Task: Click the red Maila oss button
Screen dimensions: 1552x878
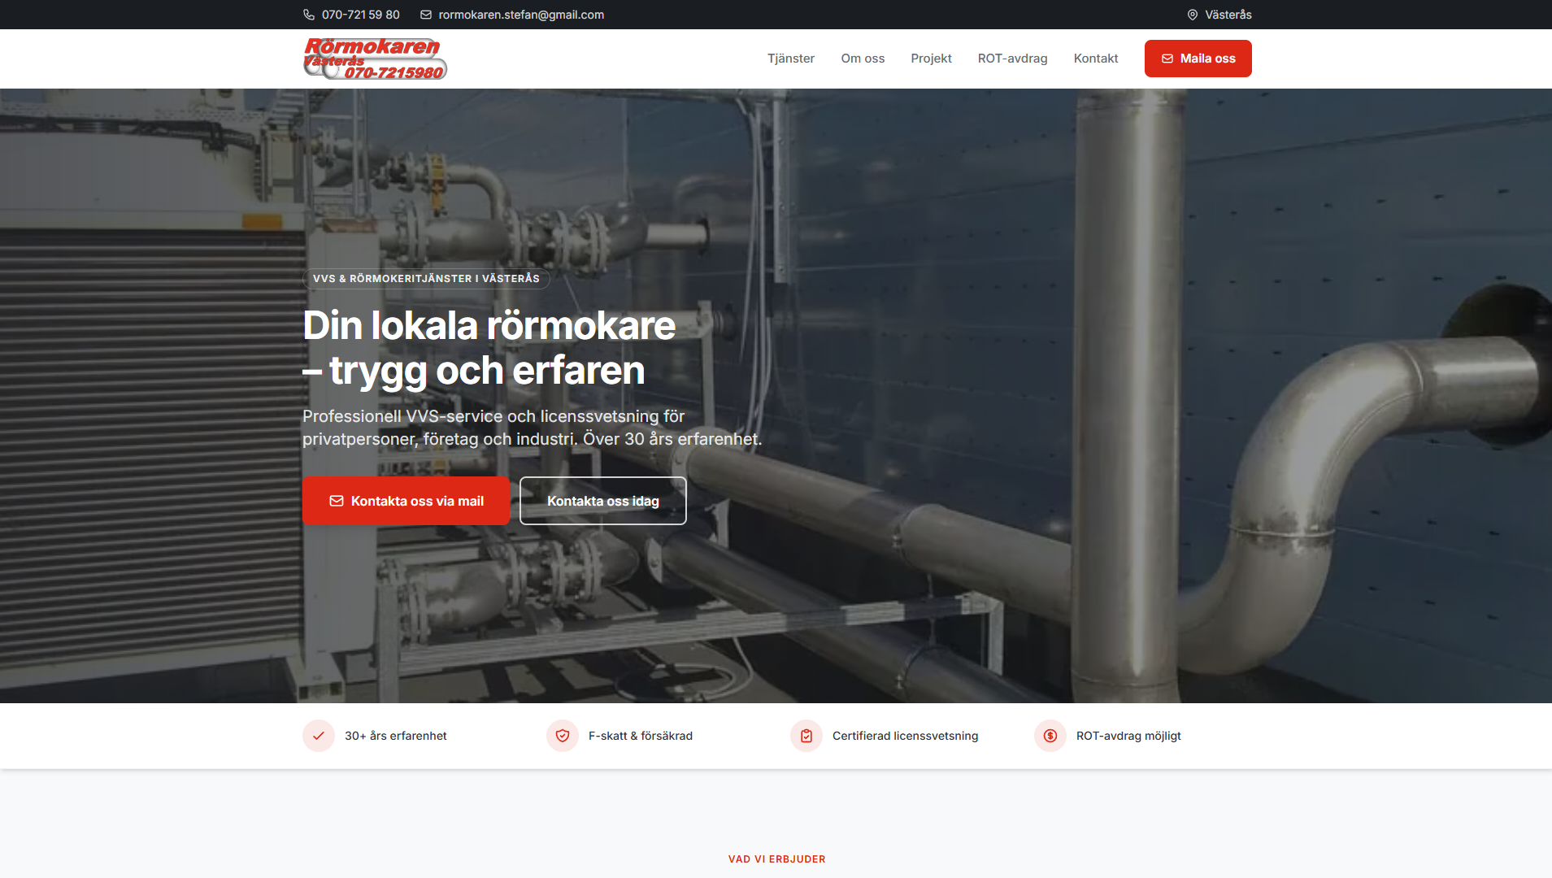Action: pos(1198,58)
